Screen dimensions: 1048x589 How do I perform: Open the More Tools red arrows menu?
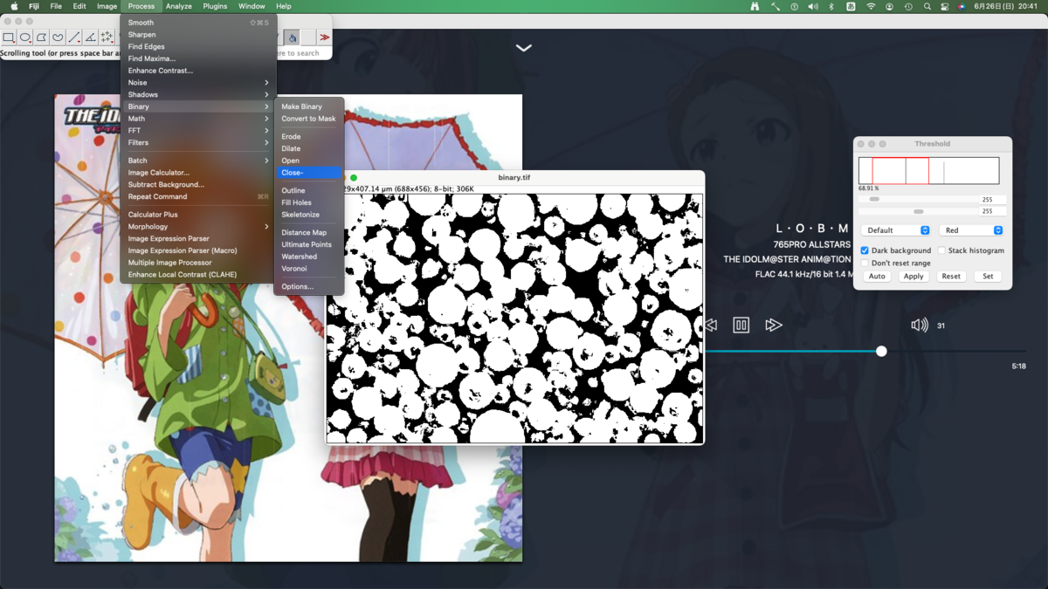tap(325, 38)
